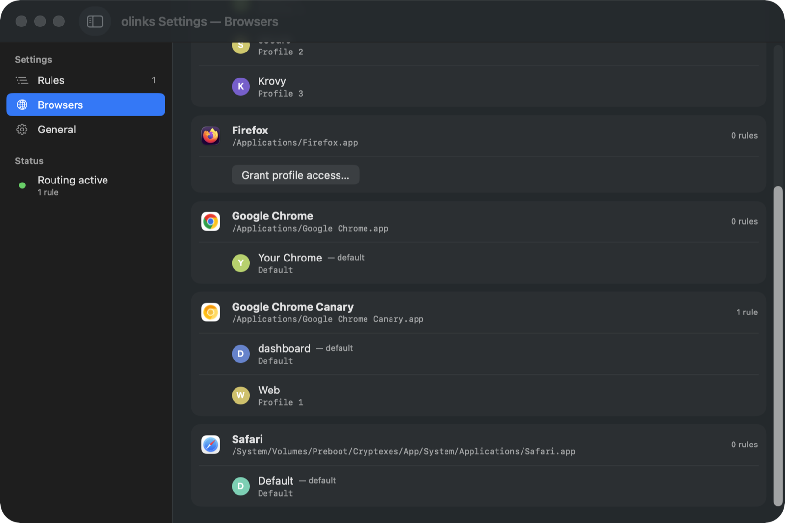Click the Profile 1 subtitle under Web

point(281,403)
